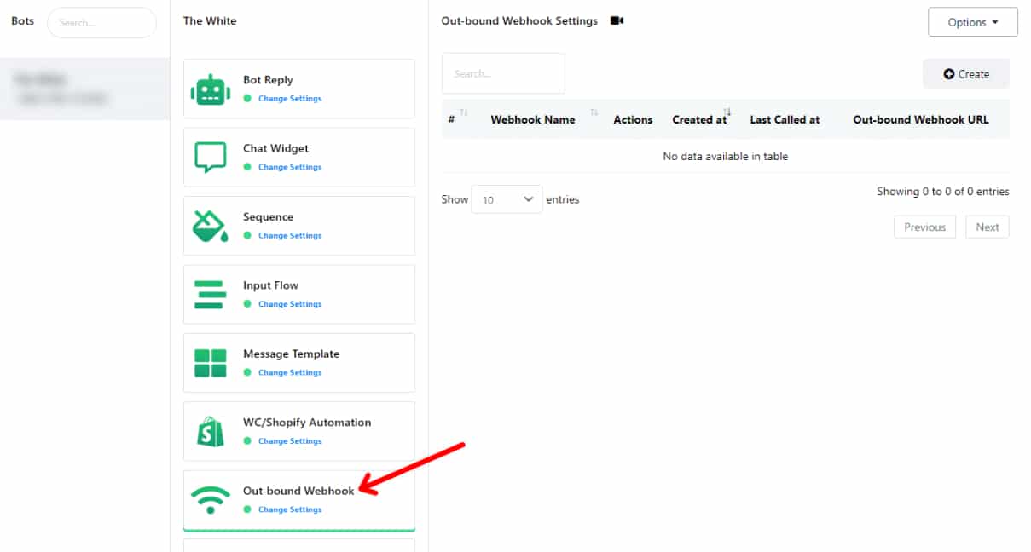
Task: Click the Bot Reply robot icon
Action: (x=211, y=89)
